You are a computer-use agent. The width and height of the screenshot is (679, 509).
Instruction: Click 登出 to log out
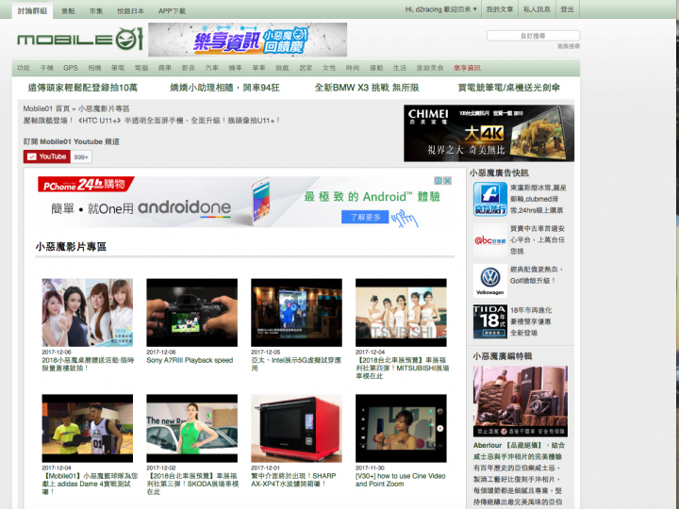pos(567,9)
